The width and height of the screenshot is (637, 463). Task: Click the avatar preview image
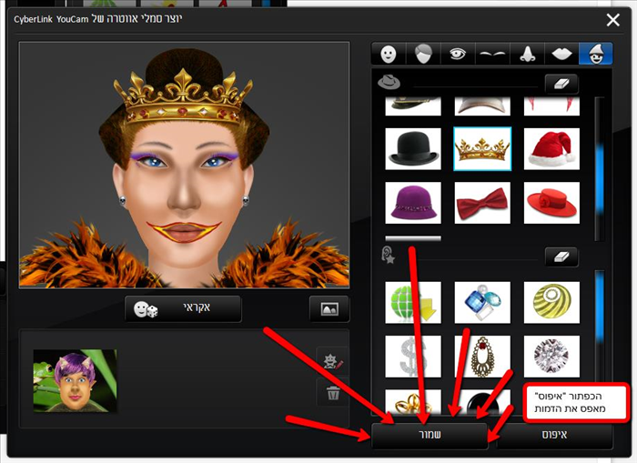click(x=184, y=165)
